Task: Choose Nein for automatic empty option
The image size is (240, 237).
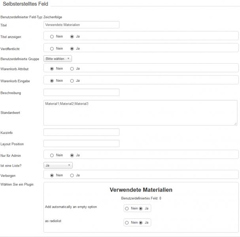Action: [x=127, y=208]
